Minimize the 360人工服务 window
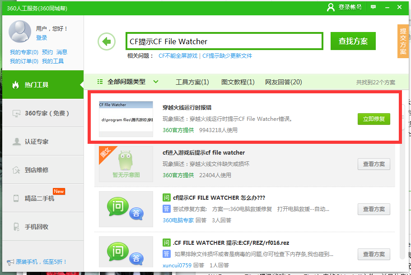The height and width of the screenshot is (275, 411). [x=387, y=7]
